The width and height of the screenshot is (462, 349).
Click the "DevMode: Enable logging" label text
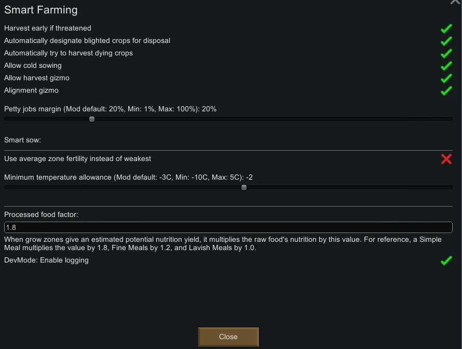pos(46,260)
